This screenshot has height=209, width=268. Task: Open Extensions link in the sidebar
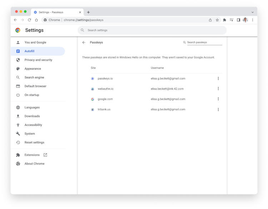click(32, 155)
